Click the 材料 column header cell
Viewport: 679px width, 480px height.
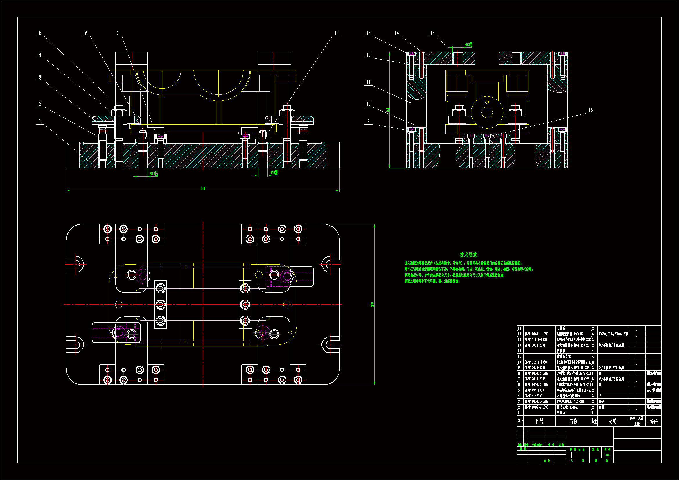(x=612, y=421)
